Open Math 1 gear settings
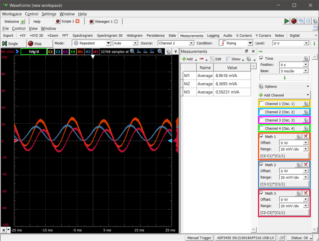The height and width of the screenshot is (241, 319). [x=298, y=136]
